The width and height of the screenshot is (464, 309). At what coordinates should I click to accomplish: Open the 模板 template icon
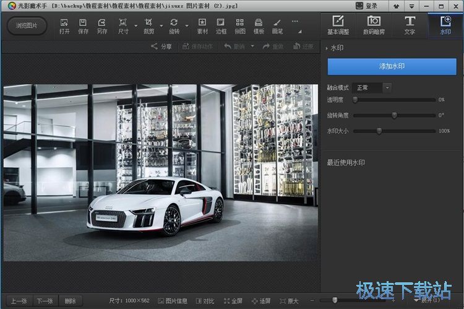click(259, 26)
